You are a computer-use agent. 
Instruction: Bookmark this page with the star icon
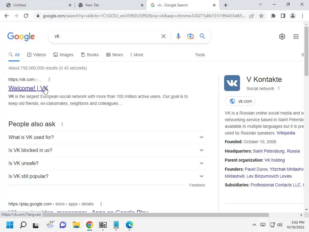261,16
